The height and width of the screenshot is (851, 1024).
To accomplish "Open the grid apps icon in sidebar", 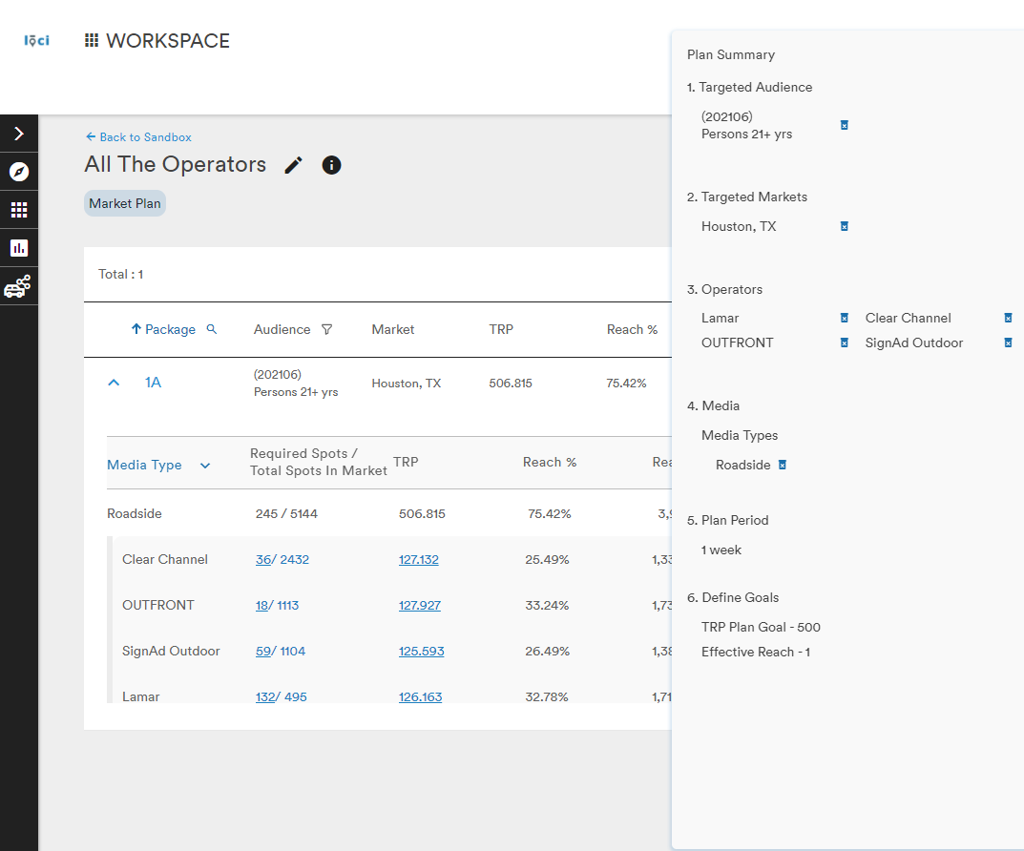I will coord(19,210).
